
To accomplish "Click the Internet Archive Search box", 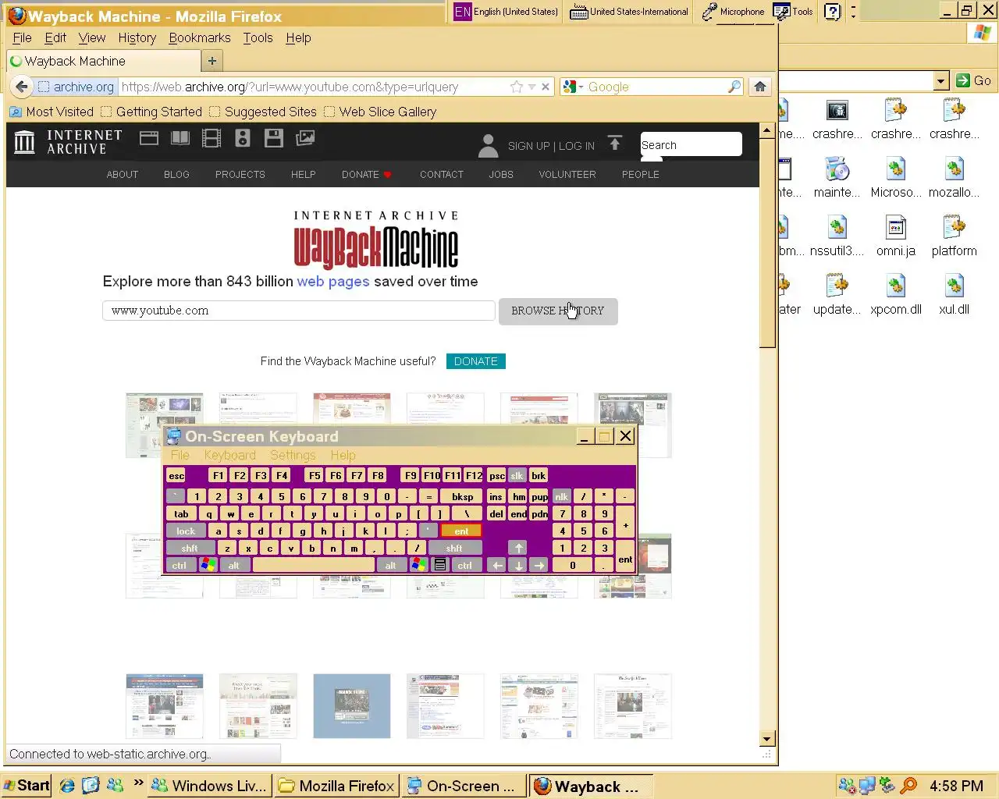I will click(691, 145).
